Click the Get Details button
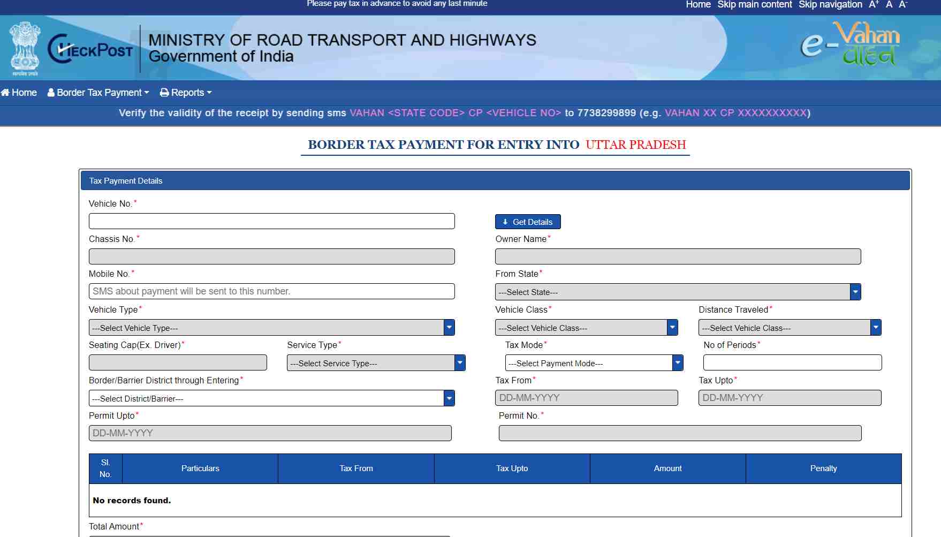The image size is (941, 537). (x=527, y=221)
